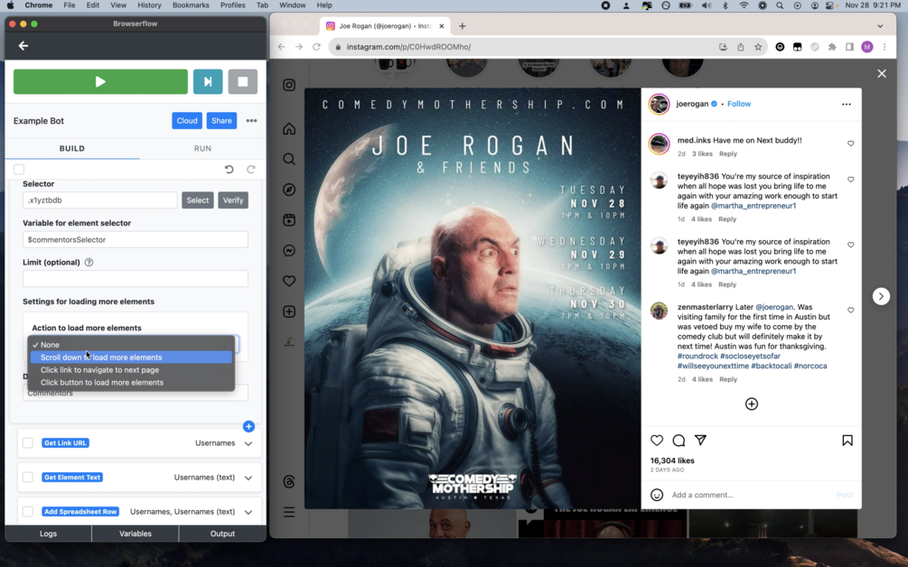Check the Get Element Text step checkbox

pos(28,478)
